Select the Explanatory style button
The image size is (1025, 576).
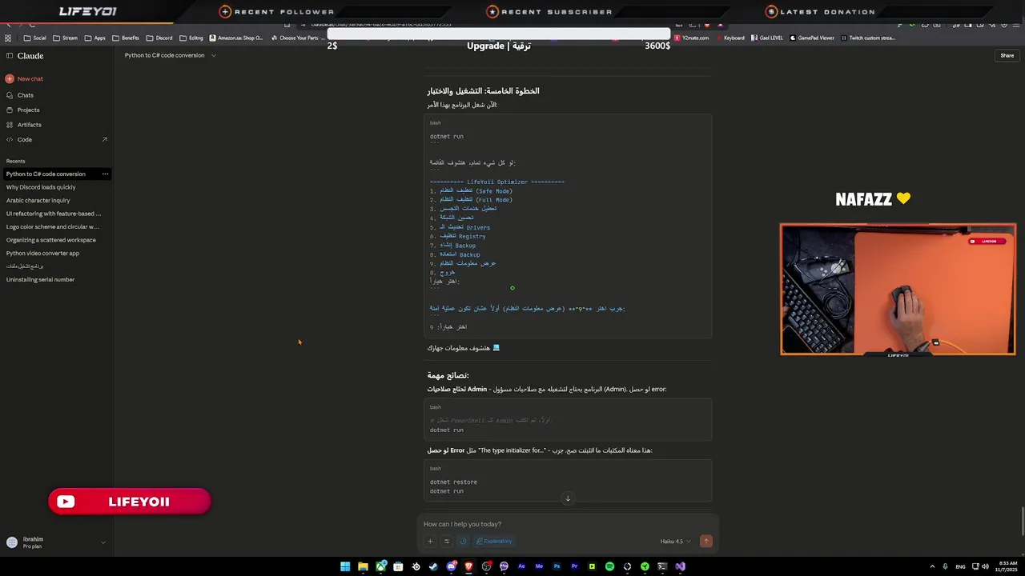click(x=494, y=542)
